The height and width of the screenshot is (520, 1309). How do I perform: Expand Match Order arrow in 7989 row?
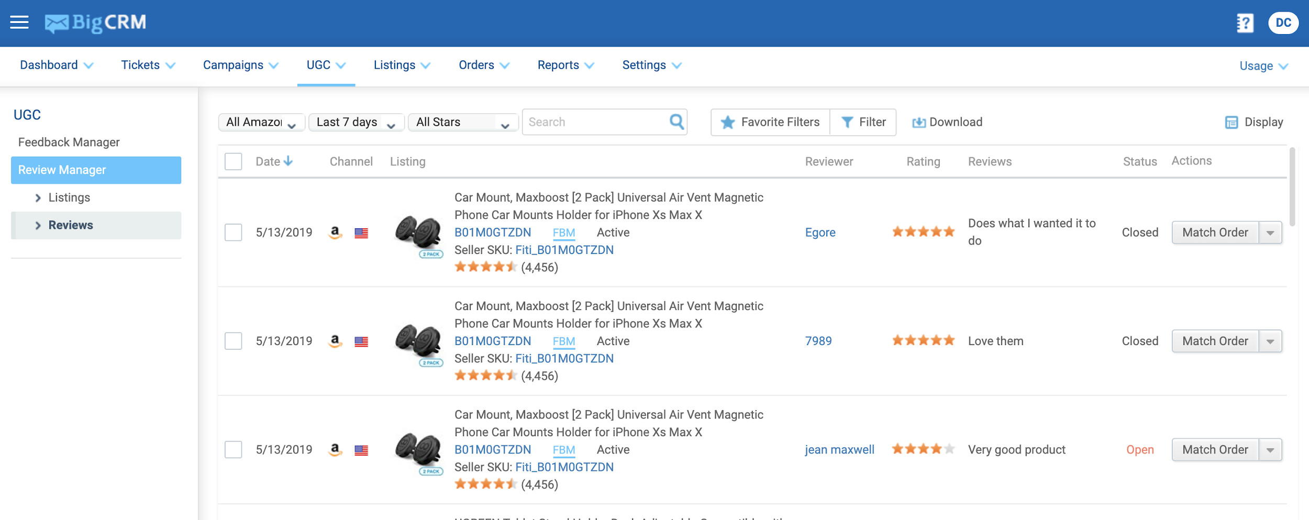point(1270,341)
